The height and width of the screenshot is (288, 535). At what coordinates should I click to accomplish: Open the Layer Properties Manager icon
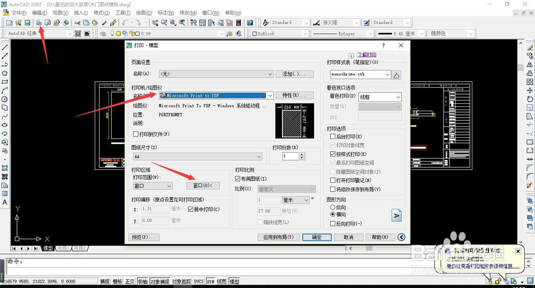click(103, 34)
